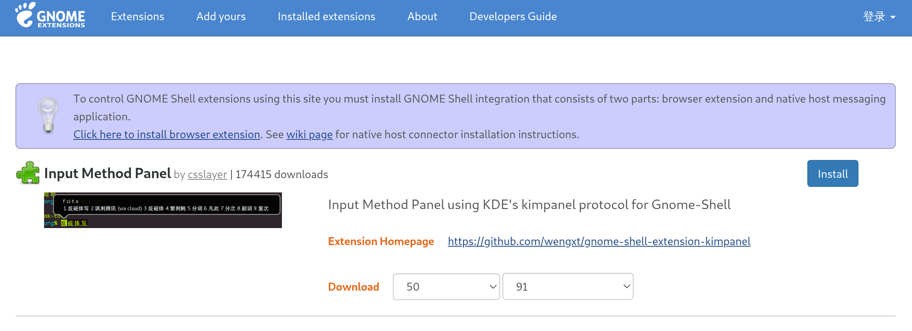Open the Extensions navigation tab
This screenshot has height=331, width=912.
tap(137, 17)
